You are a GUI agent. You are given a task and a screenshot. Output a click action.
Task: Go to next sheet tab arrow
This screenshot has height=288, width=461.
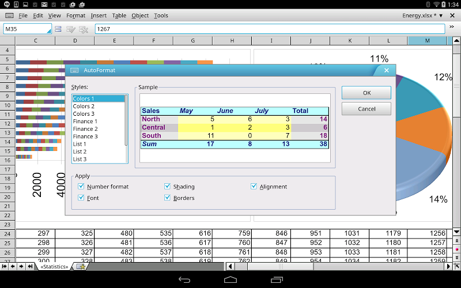(x=21, y=267)
